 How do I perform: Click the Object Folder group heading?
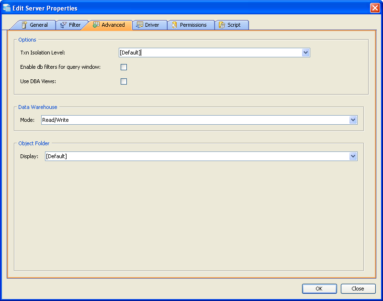[x=34, y=143]
